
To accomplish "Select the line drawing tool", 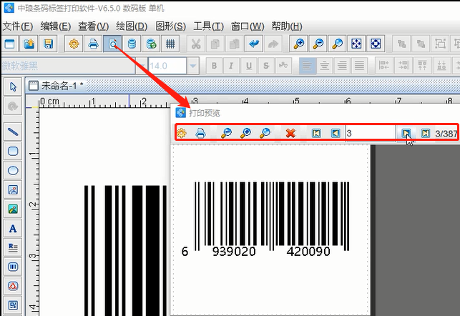I will coord(13,132).
